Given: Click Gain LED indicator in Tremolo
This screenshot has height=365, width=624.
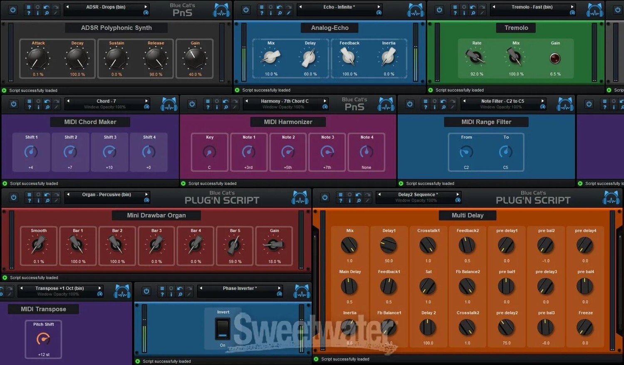Looking at the screenshot, I should (555, 59).
